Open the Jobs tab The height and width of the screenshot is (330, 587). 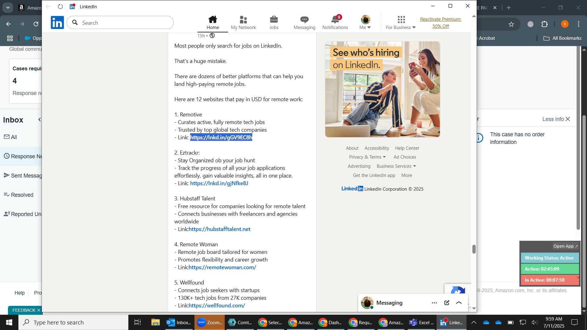[274, 23]
